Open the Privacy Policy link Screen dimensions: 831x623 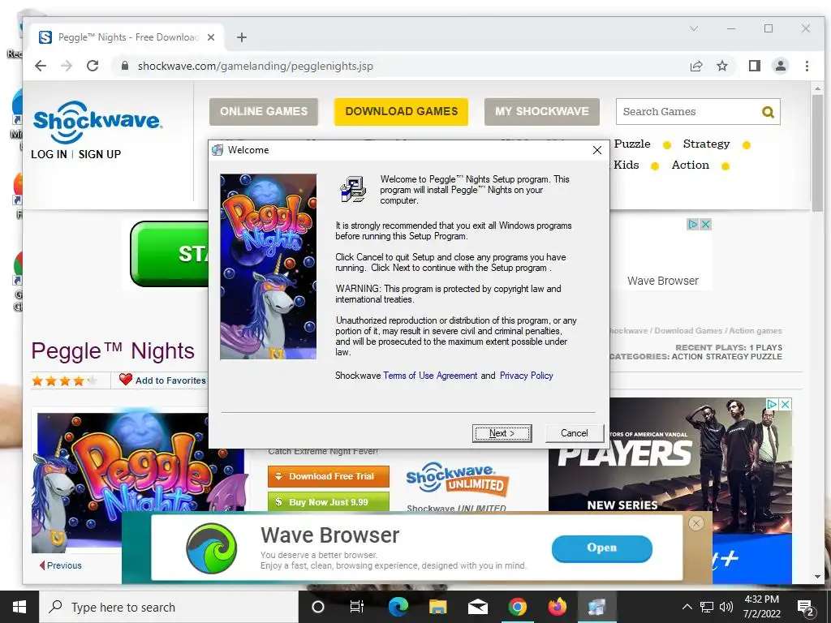(x=526, y=376)
